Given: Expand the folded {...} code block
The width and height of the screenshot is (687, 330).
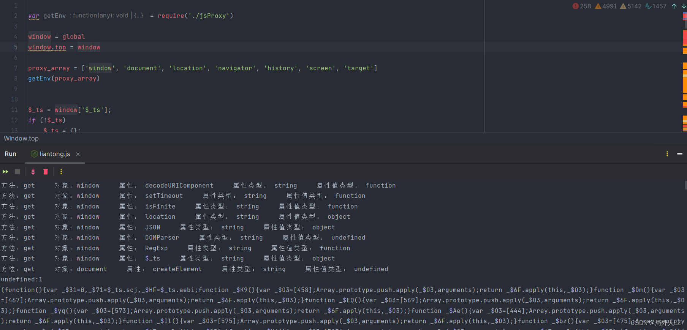Looking at the screenshot, I should tap(139, 16).
